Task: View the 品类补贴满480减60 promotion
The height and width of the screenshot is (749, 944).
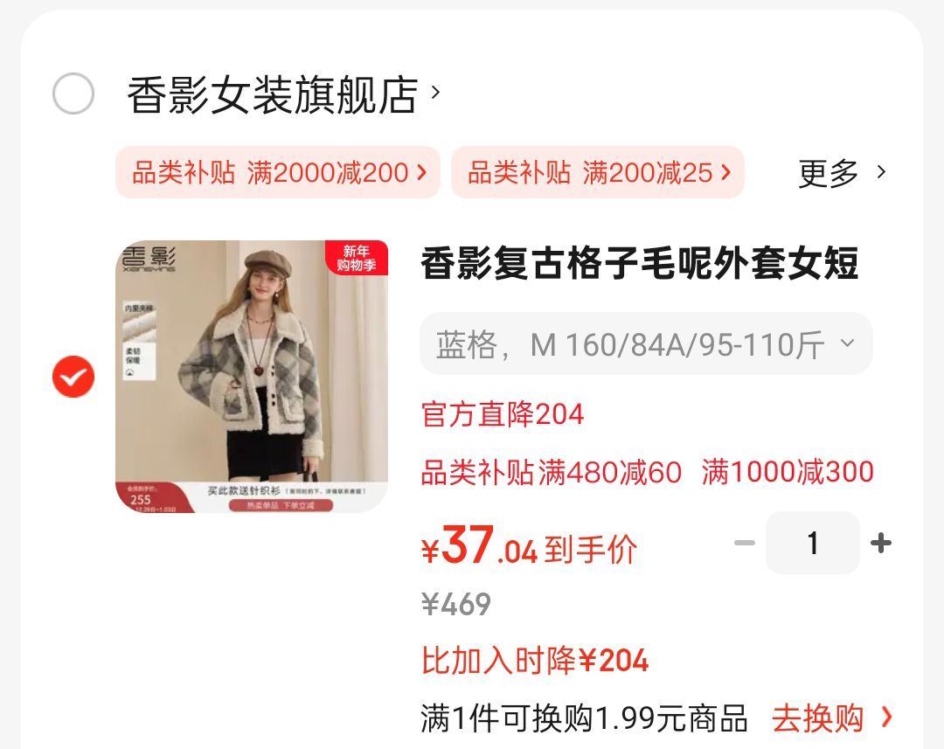Action: [551, 472]
